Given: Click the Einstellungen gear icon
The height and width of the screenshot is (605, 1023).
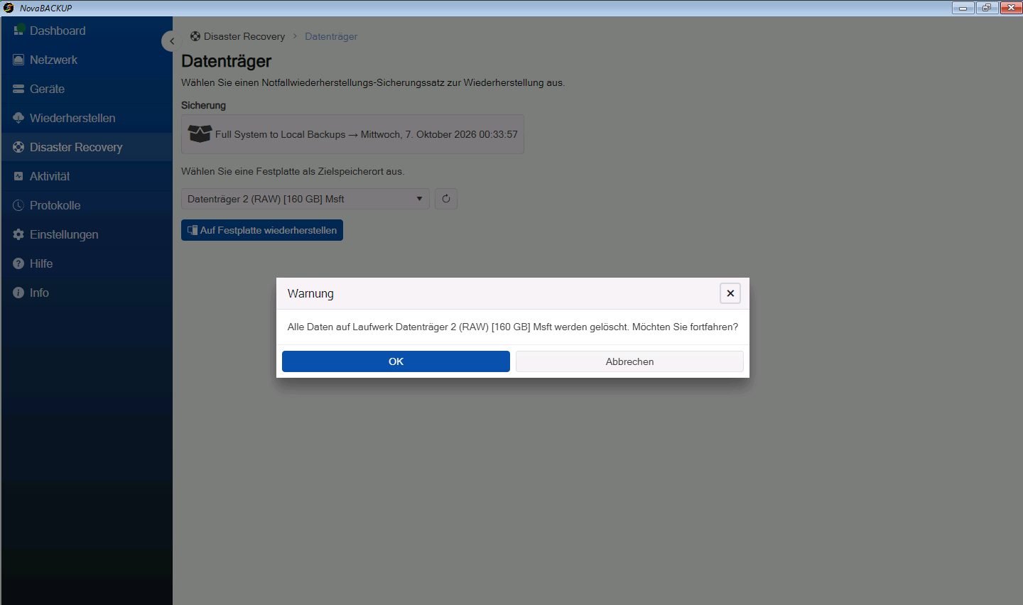Looking at the screenshot, I should pyautogui.click(x=18, y=234).
